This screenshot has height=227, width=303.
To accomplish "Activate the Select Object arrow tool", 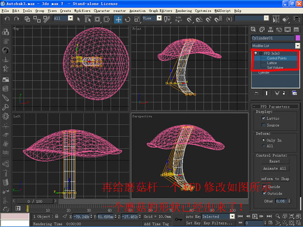I will tap(78, 19).
